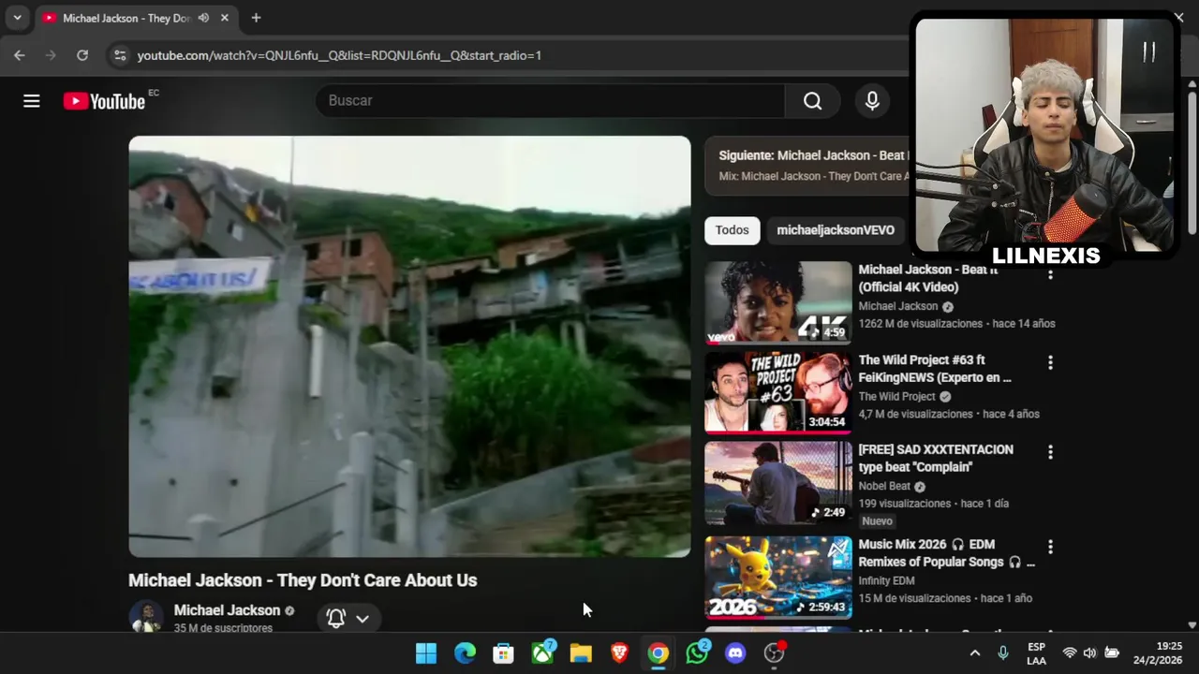Click the 35 M de suscriptores text
Screen dimensions: 1199x674
tap(223, 628)
